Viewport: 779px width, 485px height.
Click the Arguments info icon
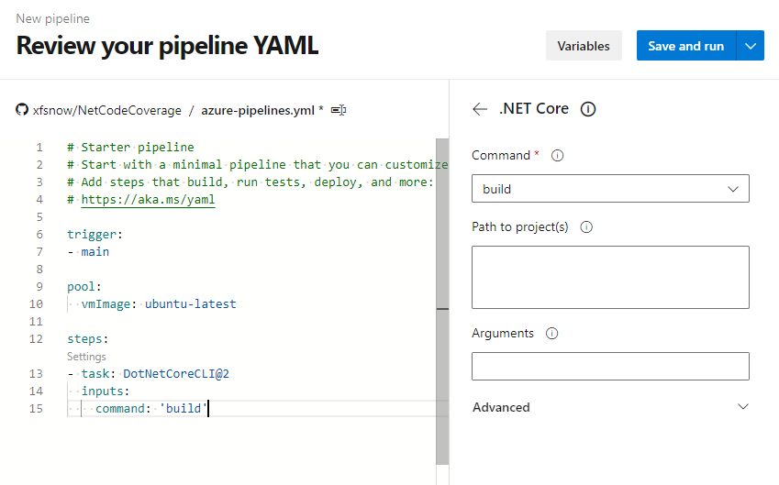[x=552, y=334]
